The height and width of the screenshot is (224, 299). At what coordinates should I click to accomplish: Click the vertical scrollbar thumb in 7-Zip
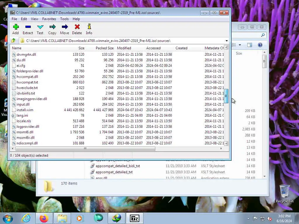(226, 96)
